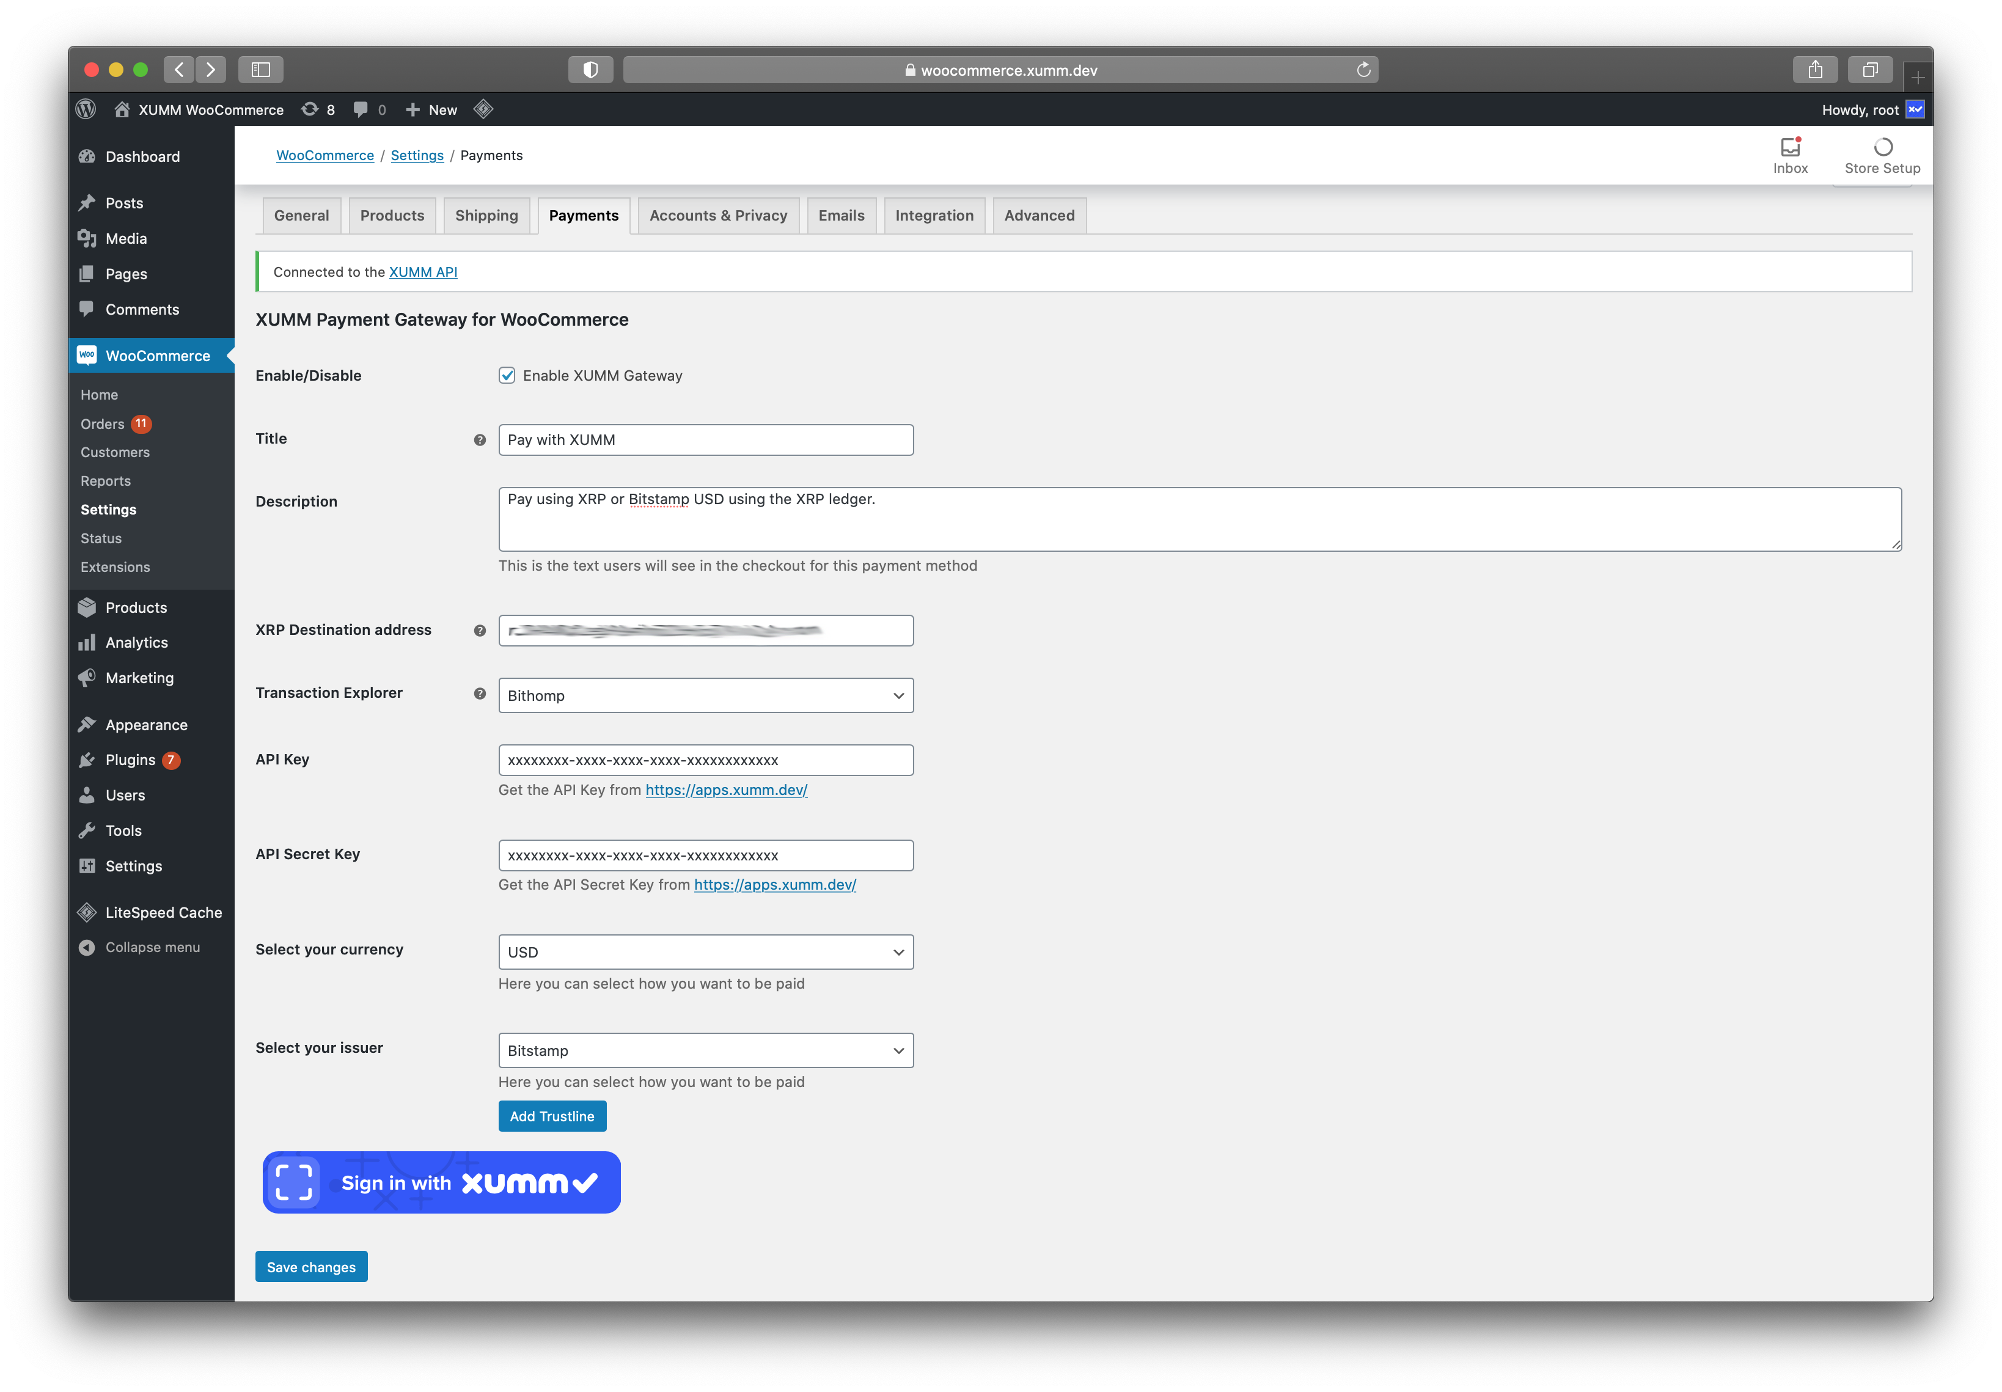The height and width of the screenshot is (1392, 2002).
Task: Click the Safari share icon
Action: (x=1816, y=70)
